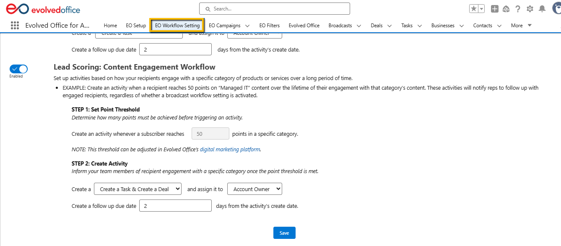Click the 'STEP 2: Create Activity' label

[x=100, y=163]
